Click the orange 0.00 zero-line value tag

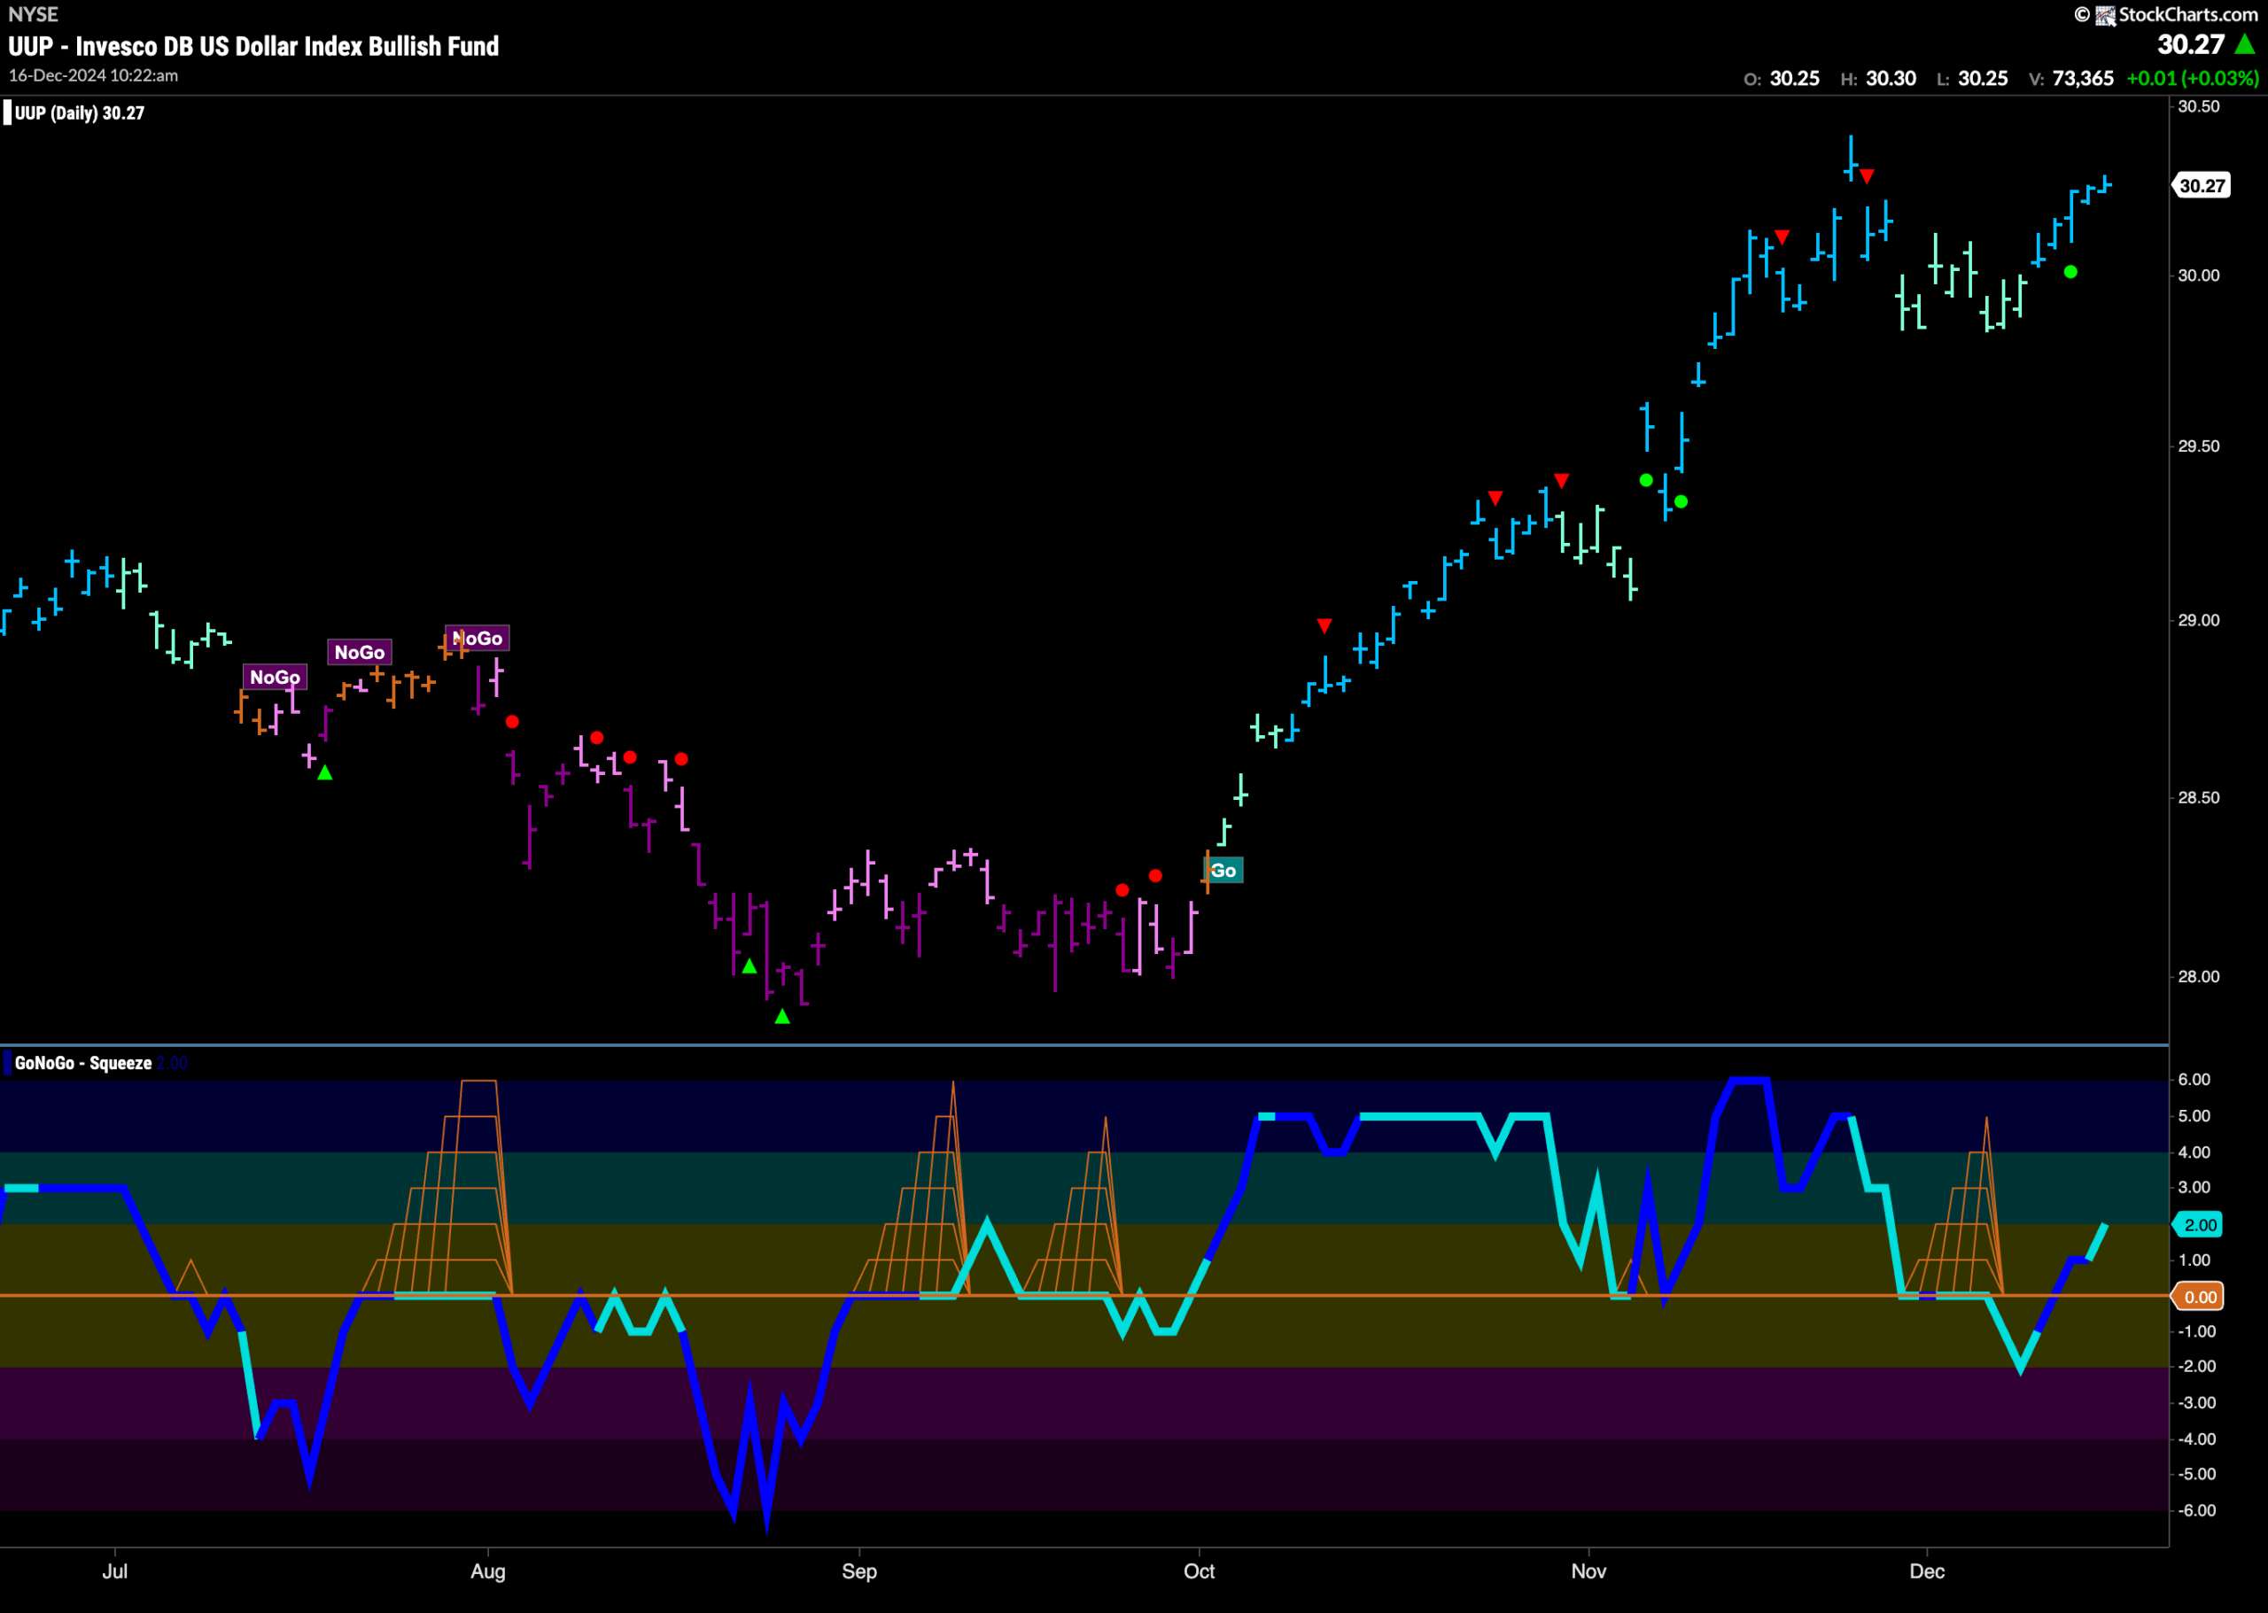[2200, 1297]
